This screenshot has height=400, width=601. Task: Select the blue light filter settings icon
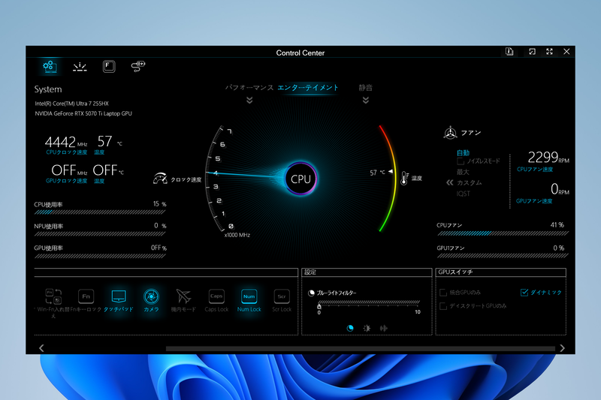point(350,328)
